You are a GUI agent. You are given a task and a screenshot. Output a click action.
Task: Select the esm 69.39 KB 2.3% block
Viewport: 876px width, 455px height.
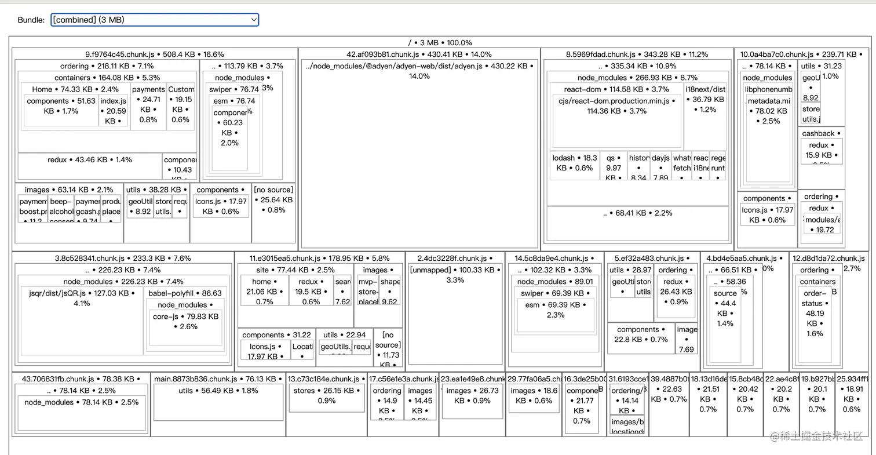pos(556,316)
